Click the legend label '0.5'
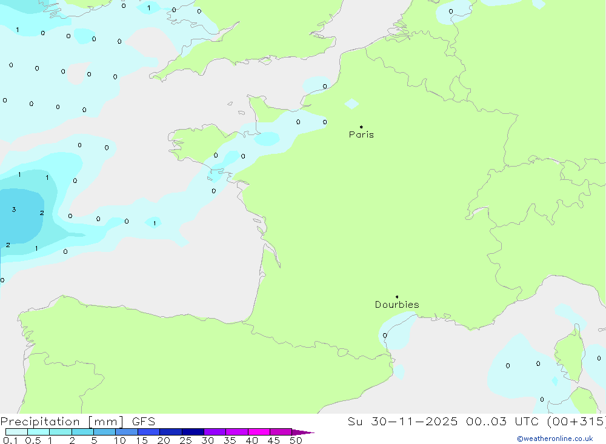 coord(33,440)
